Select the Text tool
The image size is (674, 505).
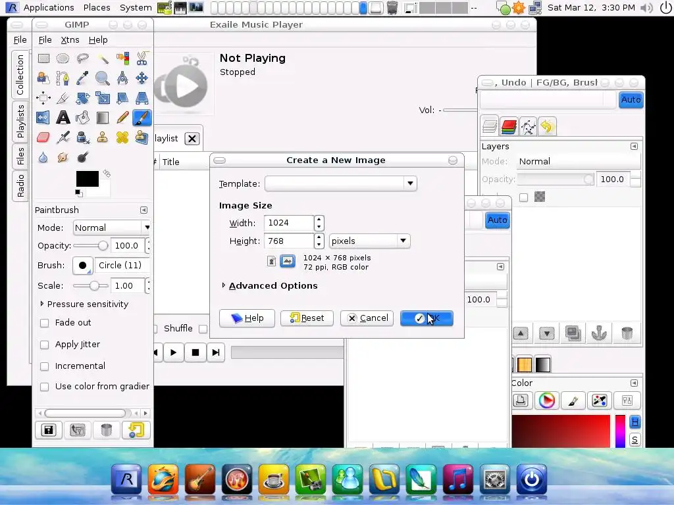tap(63, 118)
